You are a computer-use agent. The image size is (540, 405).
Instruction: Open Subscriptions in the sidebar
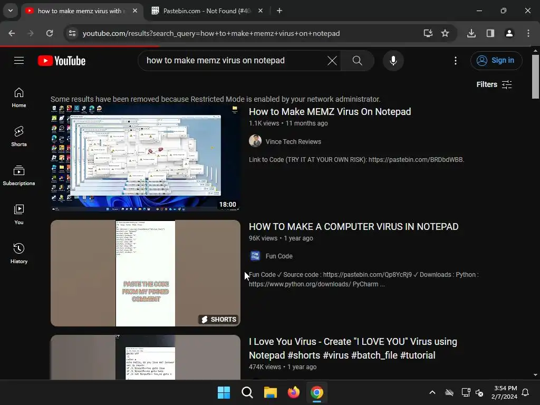(19, 175)
